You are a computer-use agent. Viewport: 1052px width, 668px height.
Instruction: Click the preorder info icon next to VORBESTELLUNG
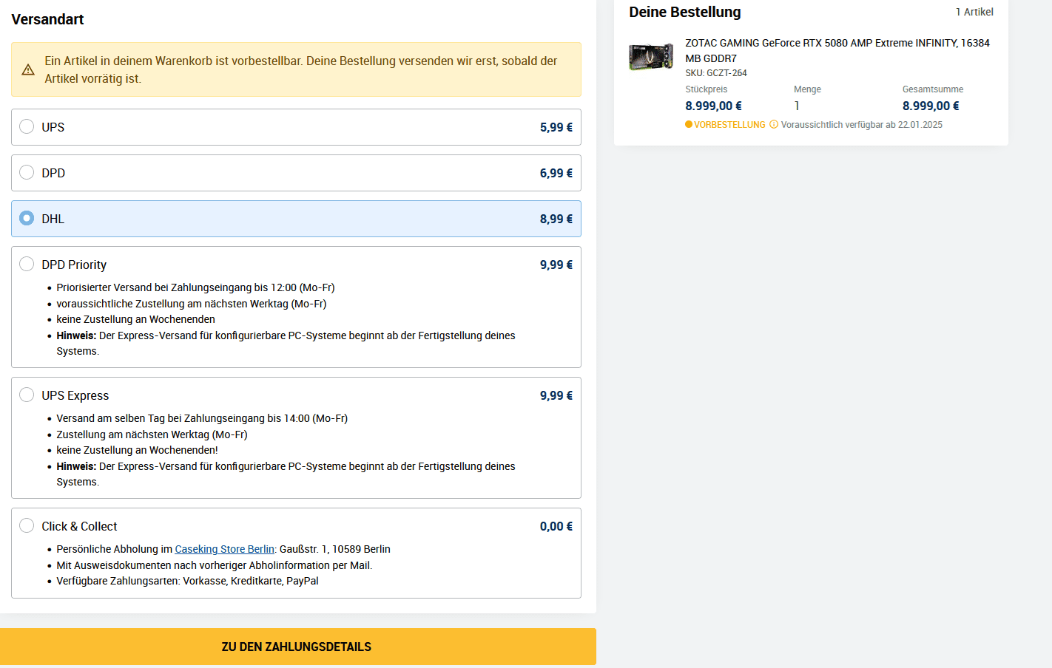774,124
